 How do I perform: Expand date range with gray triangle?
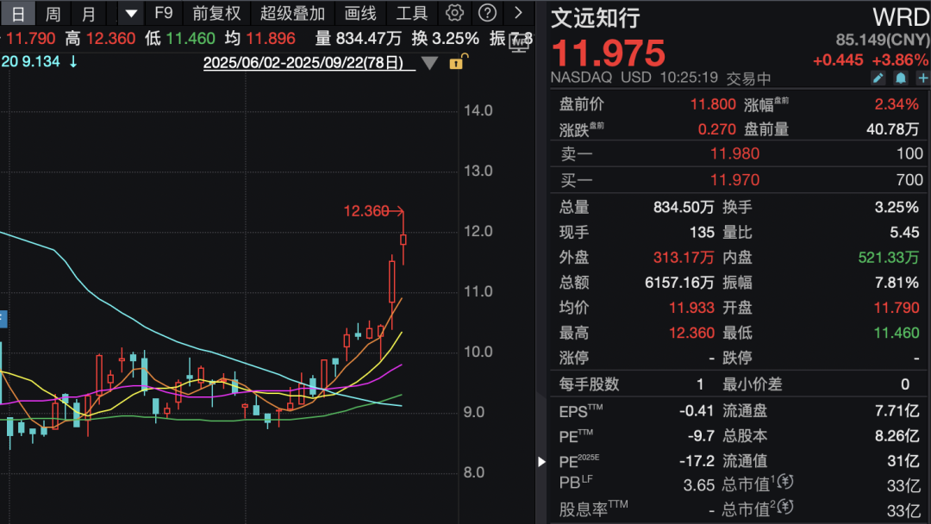pyautogui.click(x=429, y=63)
